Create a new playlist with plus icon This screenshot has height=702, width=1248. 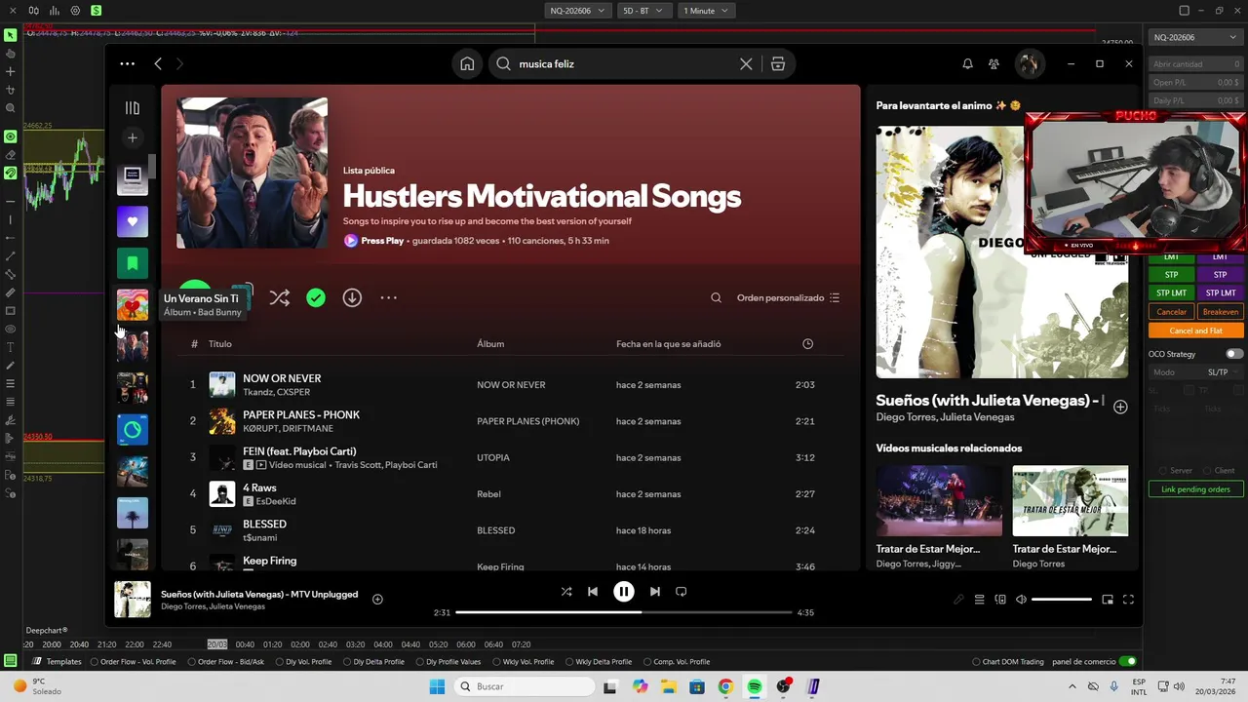point(133,137)
